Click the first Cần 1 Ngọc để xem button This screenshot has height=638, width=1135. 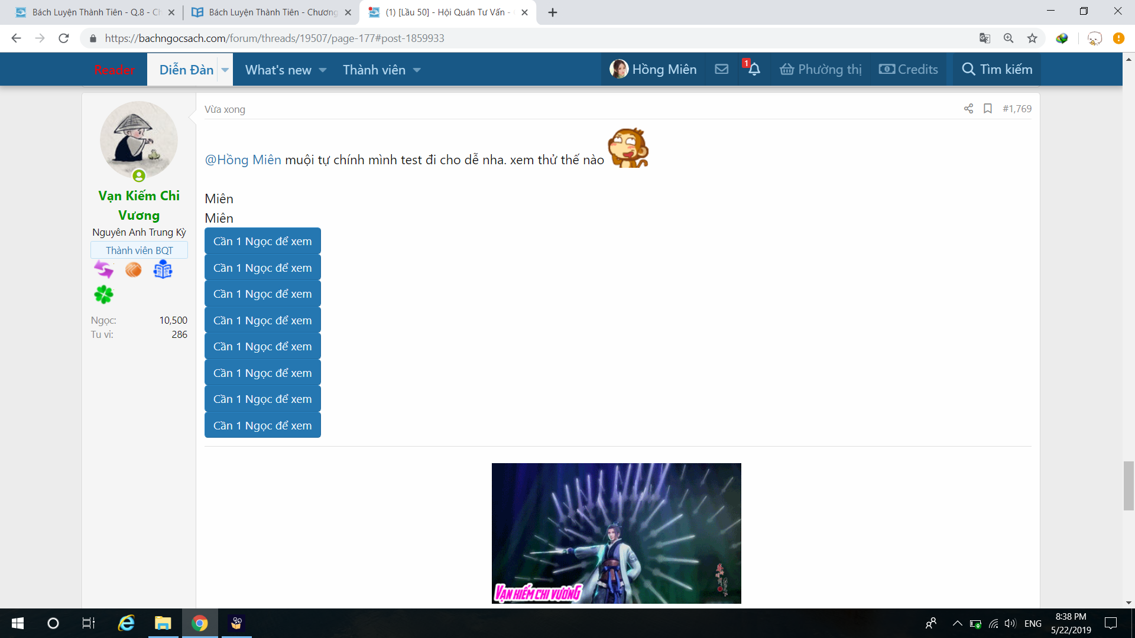262,241
